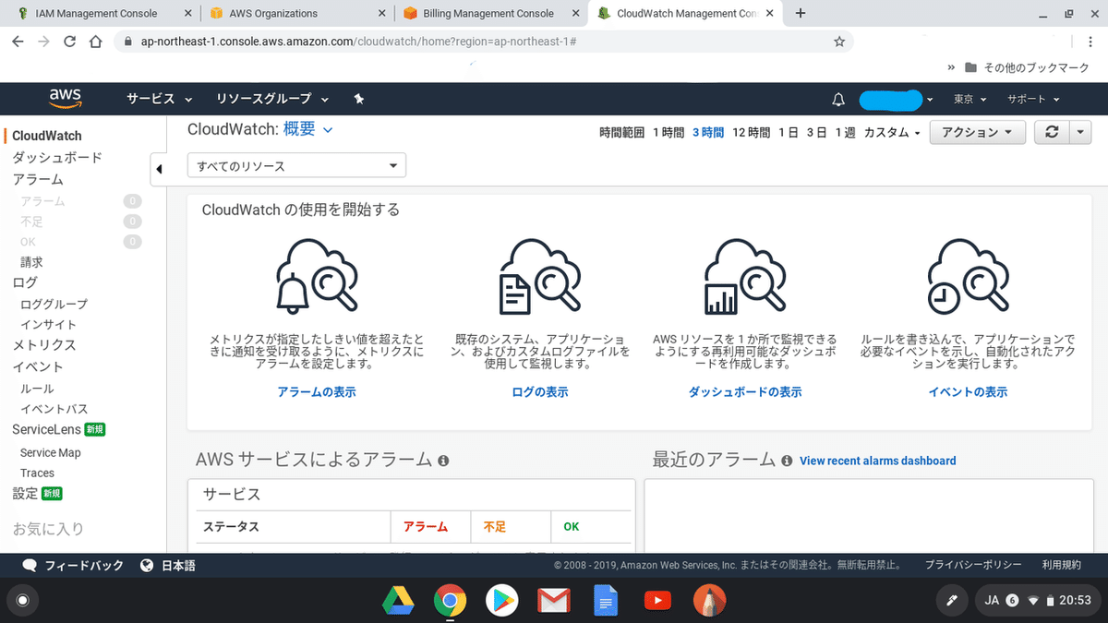
Task: Open その他のブックマーク folder
Action: point(1027,68)
